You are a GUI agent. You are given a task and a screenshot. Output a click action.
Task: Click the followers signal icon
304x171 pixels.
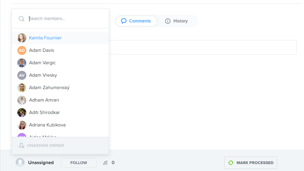[105, 163]
